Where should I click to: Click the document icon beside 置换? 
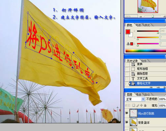[x=133, y=64]
